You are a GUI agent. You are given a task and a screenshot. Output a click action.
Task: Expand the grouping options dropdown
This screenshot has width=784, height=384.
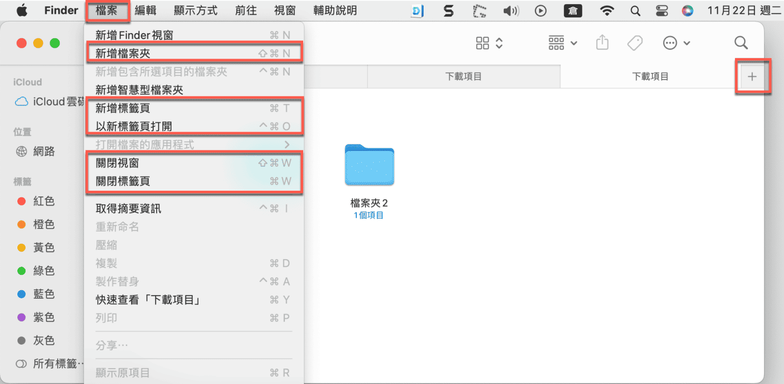pos(562,43)
